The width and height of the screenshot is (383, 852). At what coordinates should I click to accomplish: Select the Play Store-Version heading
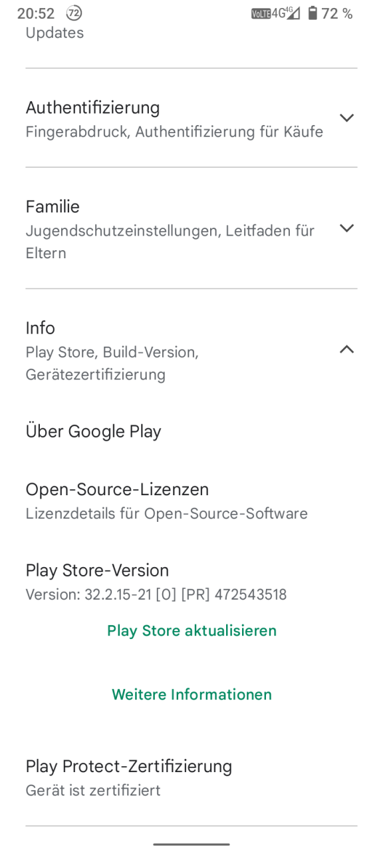coord(97,570)
